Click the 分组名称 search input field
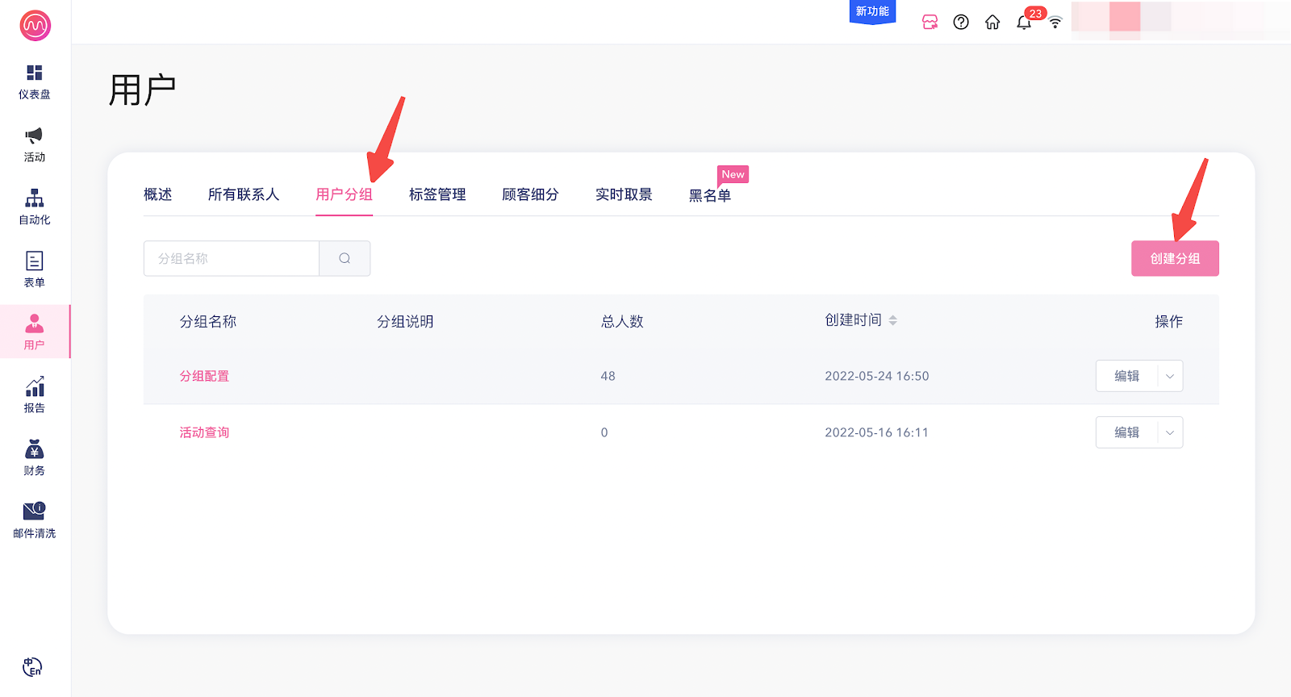The width and height of the screenshot is (1291, 697). [232, 258]
